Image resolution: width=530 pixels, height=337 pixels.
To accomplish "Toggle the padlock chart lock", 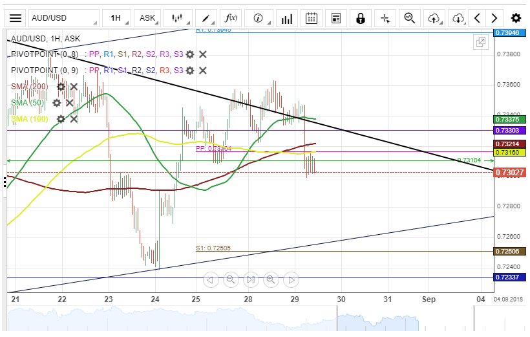I will click(x=361, y=18).
